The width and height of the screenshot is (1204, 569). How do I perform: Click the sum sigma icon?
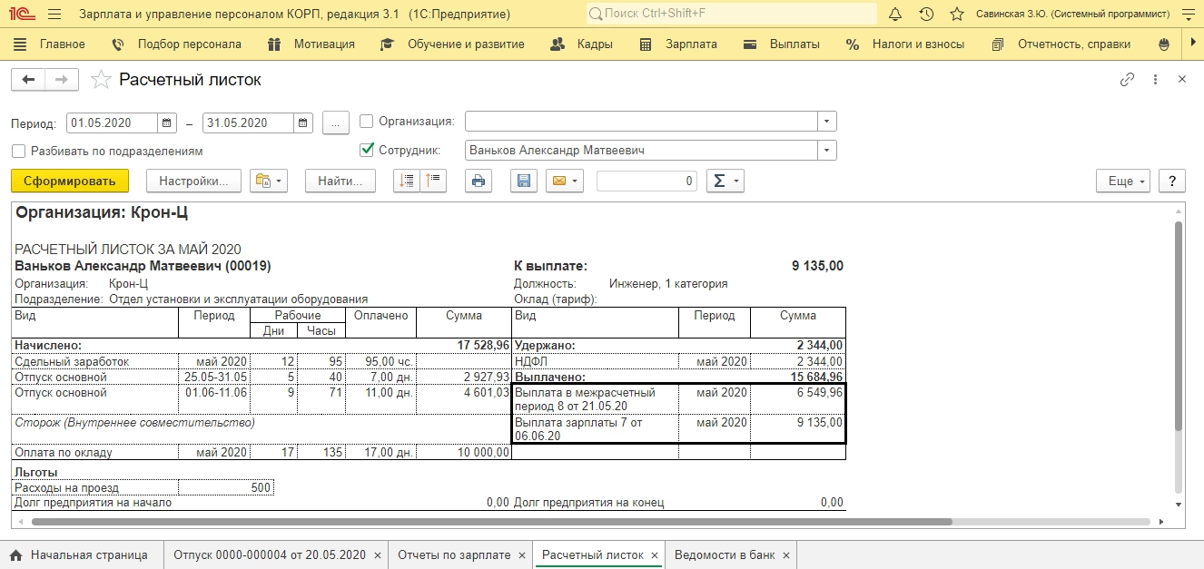[x=719, y=181]
